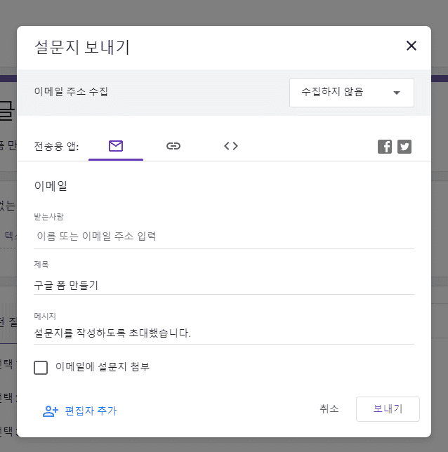Click the 취소 cancel button
448x452 pixels.
[329, 409]
